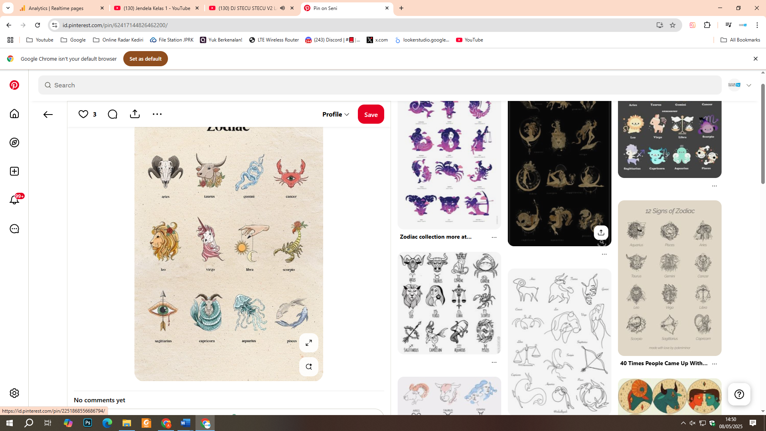Open notifications bell with 99+ badge
766x431 pixels.
click(14, 200)
